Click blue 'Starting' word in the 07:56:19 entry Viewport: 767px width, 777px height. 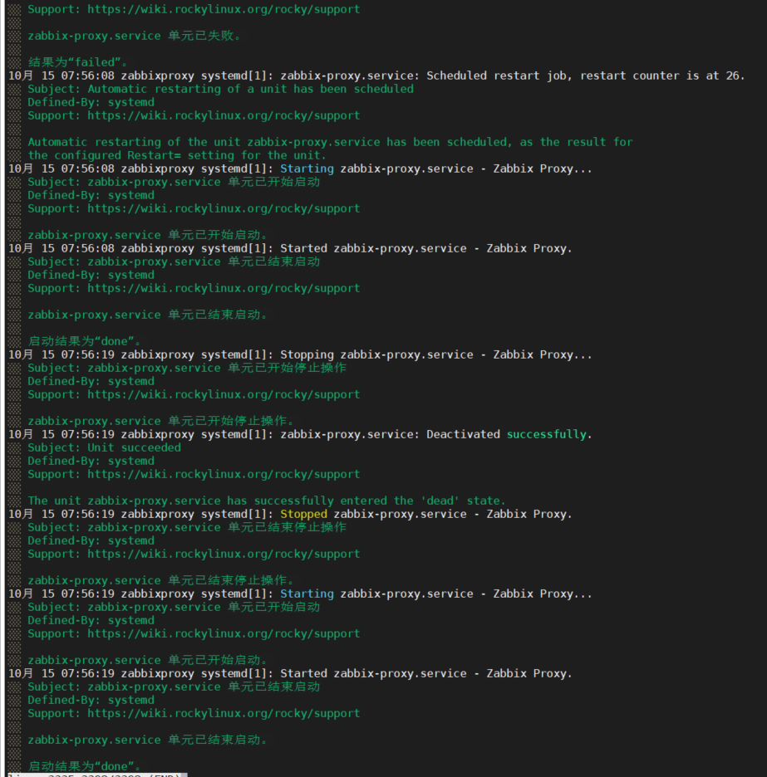[307, 594]
